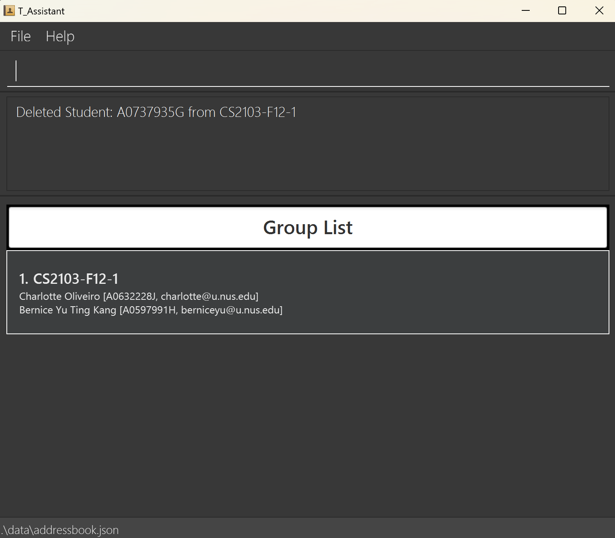Close the T_Assistant window

pyautogui.click(x=599, y=11)
